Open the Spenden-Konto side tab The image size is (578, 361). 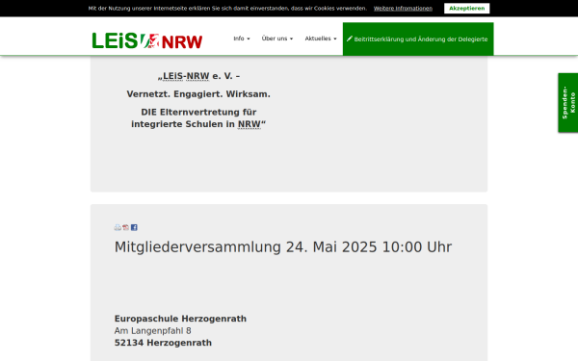click(568, 102)
